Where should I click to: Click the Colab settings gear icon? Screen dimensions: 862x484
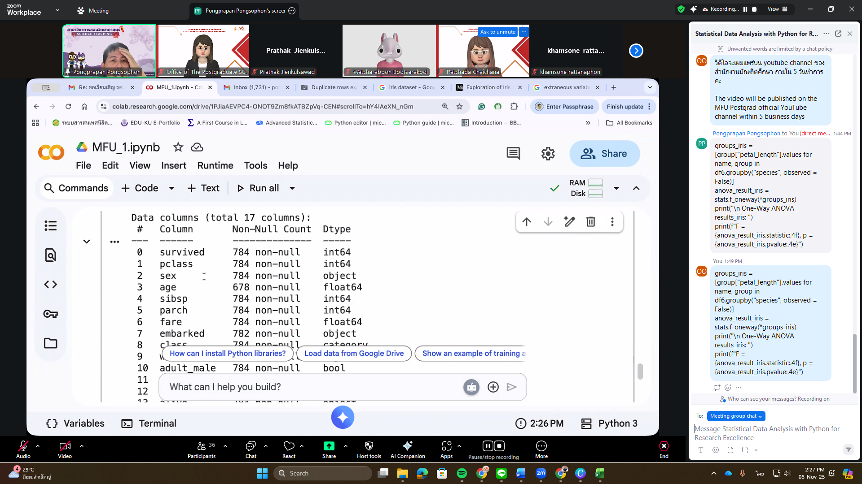548,154
